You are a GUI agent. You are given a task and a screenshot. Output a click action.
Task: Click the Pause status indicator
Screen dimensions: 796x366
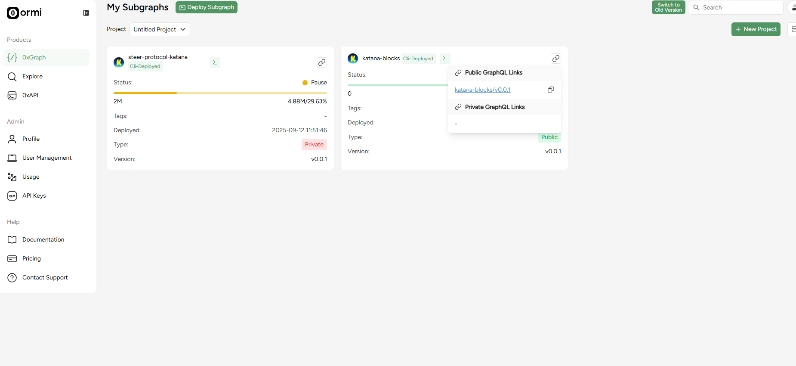pos(315,82)
